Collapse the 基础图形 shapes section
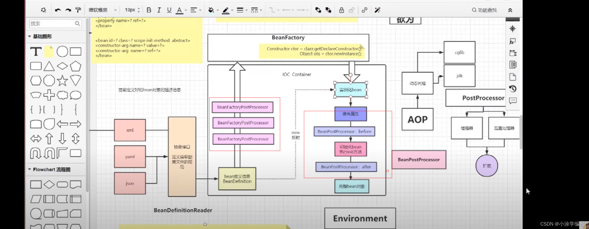The height and width of the screenshot is (229, 589). point(29,36)
